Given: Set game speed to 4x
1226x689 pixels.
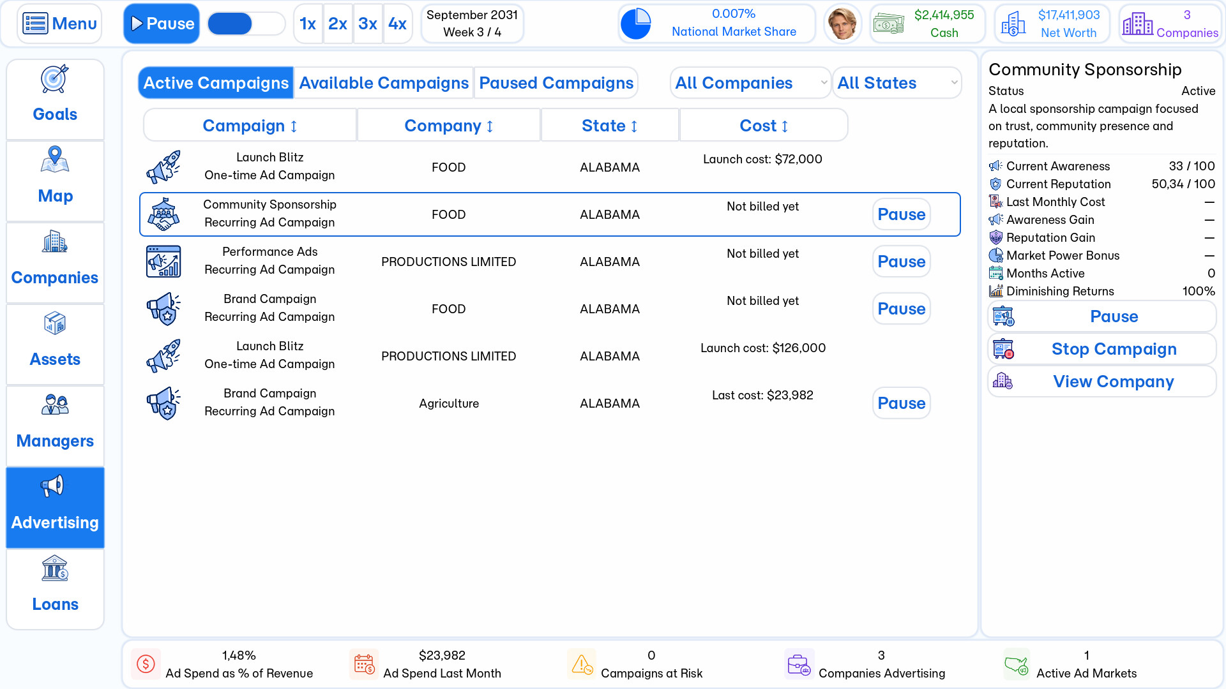Looking at the screenshot, I should point(397,24).
